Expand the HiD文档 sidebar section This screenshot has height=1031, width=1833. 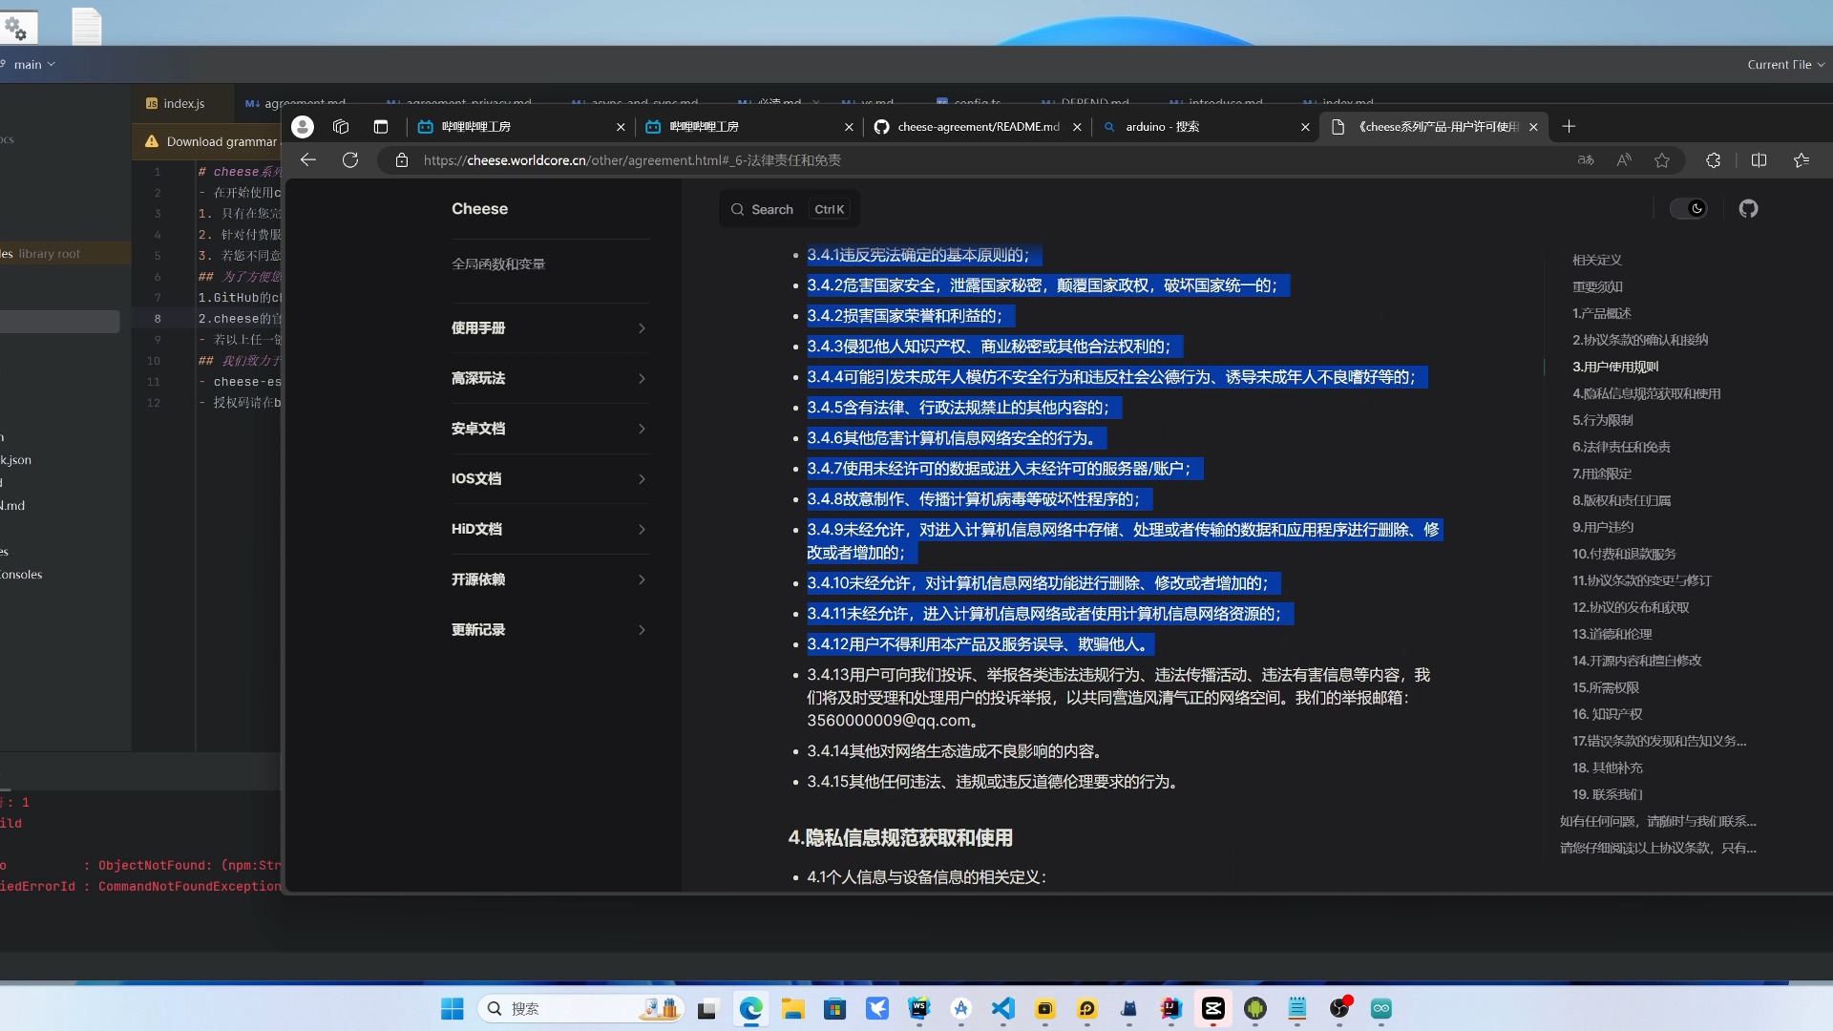tap(549, 530)
